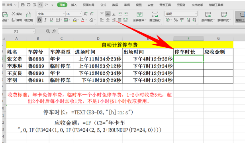Switch to the 插入 tab

[x=74, y=5]
